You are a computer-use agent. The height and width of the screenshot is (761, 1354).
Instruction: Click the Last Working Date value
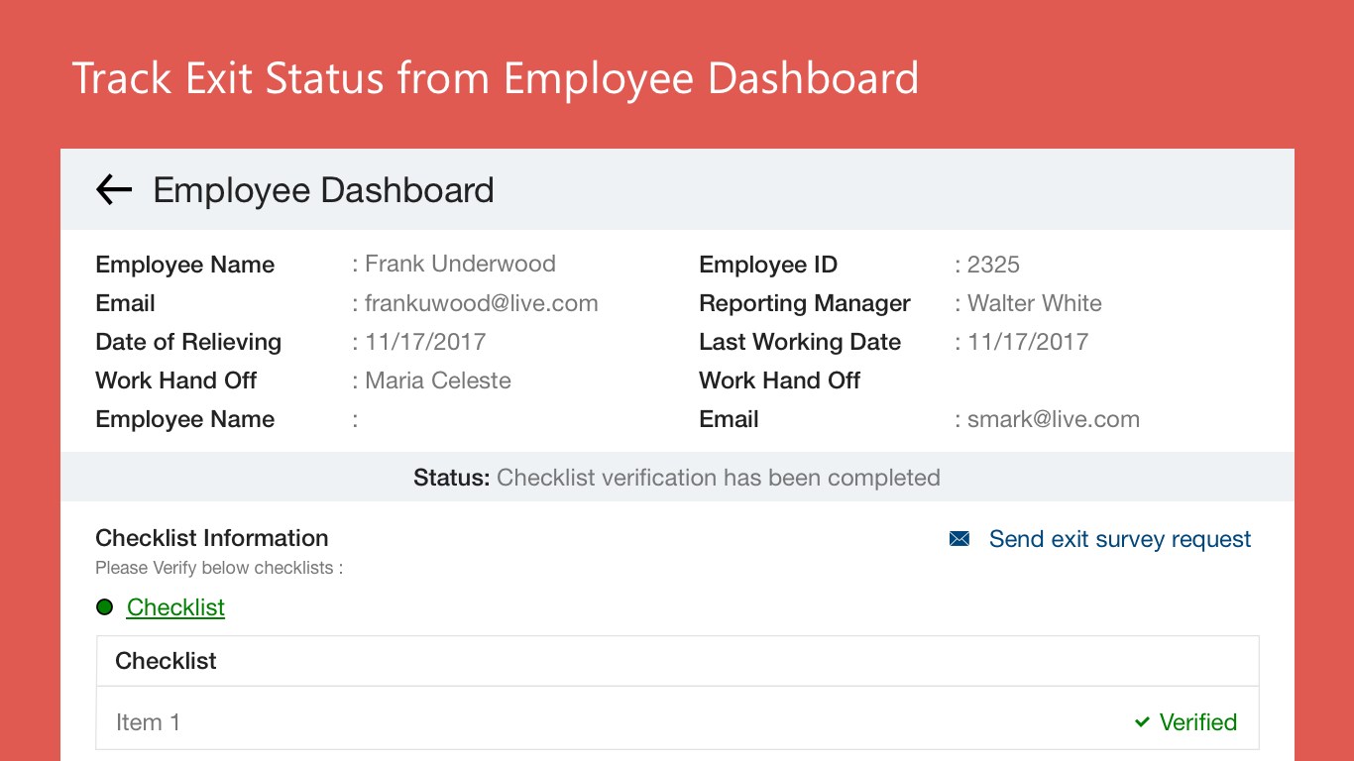[x=1028, y=342]
